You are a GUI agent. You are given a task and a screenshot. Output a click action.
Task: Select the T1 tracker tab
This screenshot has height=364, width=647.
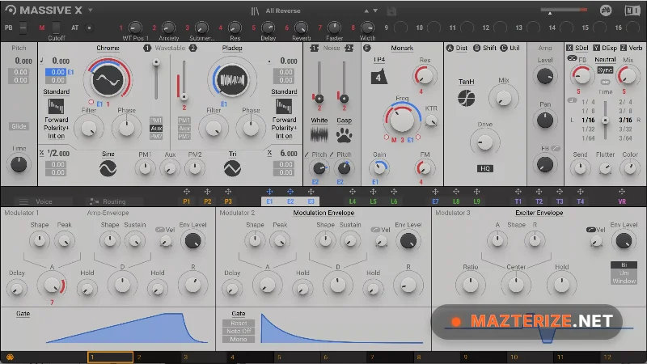point(518,201)
